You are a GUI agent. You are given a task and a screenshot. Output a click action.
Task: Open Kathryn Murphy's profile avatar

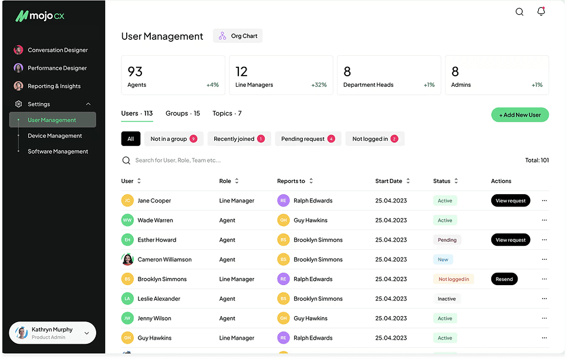click(x=21, y=332)
